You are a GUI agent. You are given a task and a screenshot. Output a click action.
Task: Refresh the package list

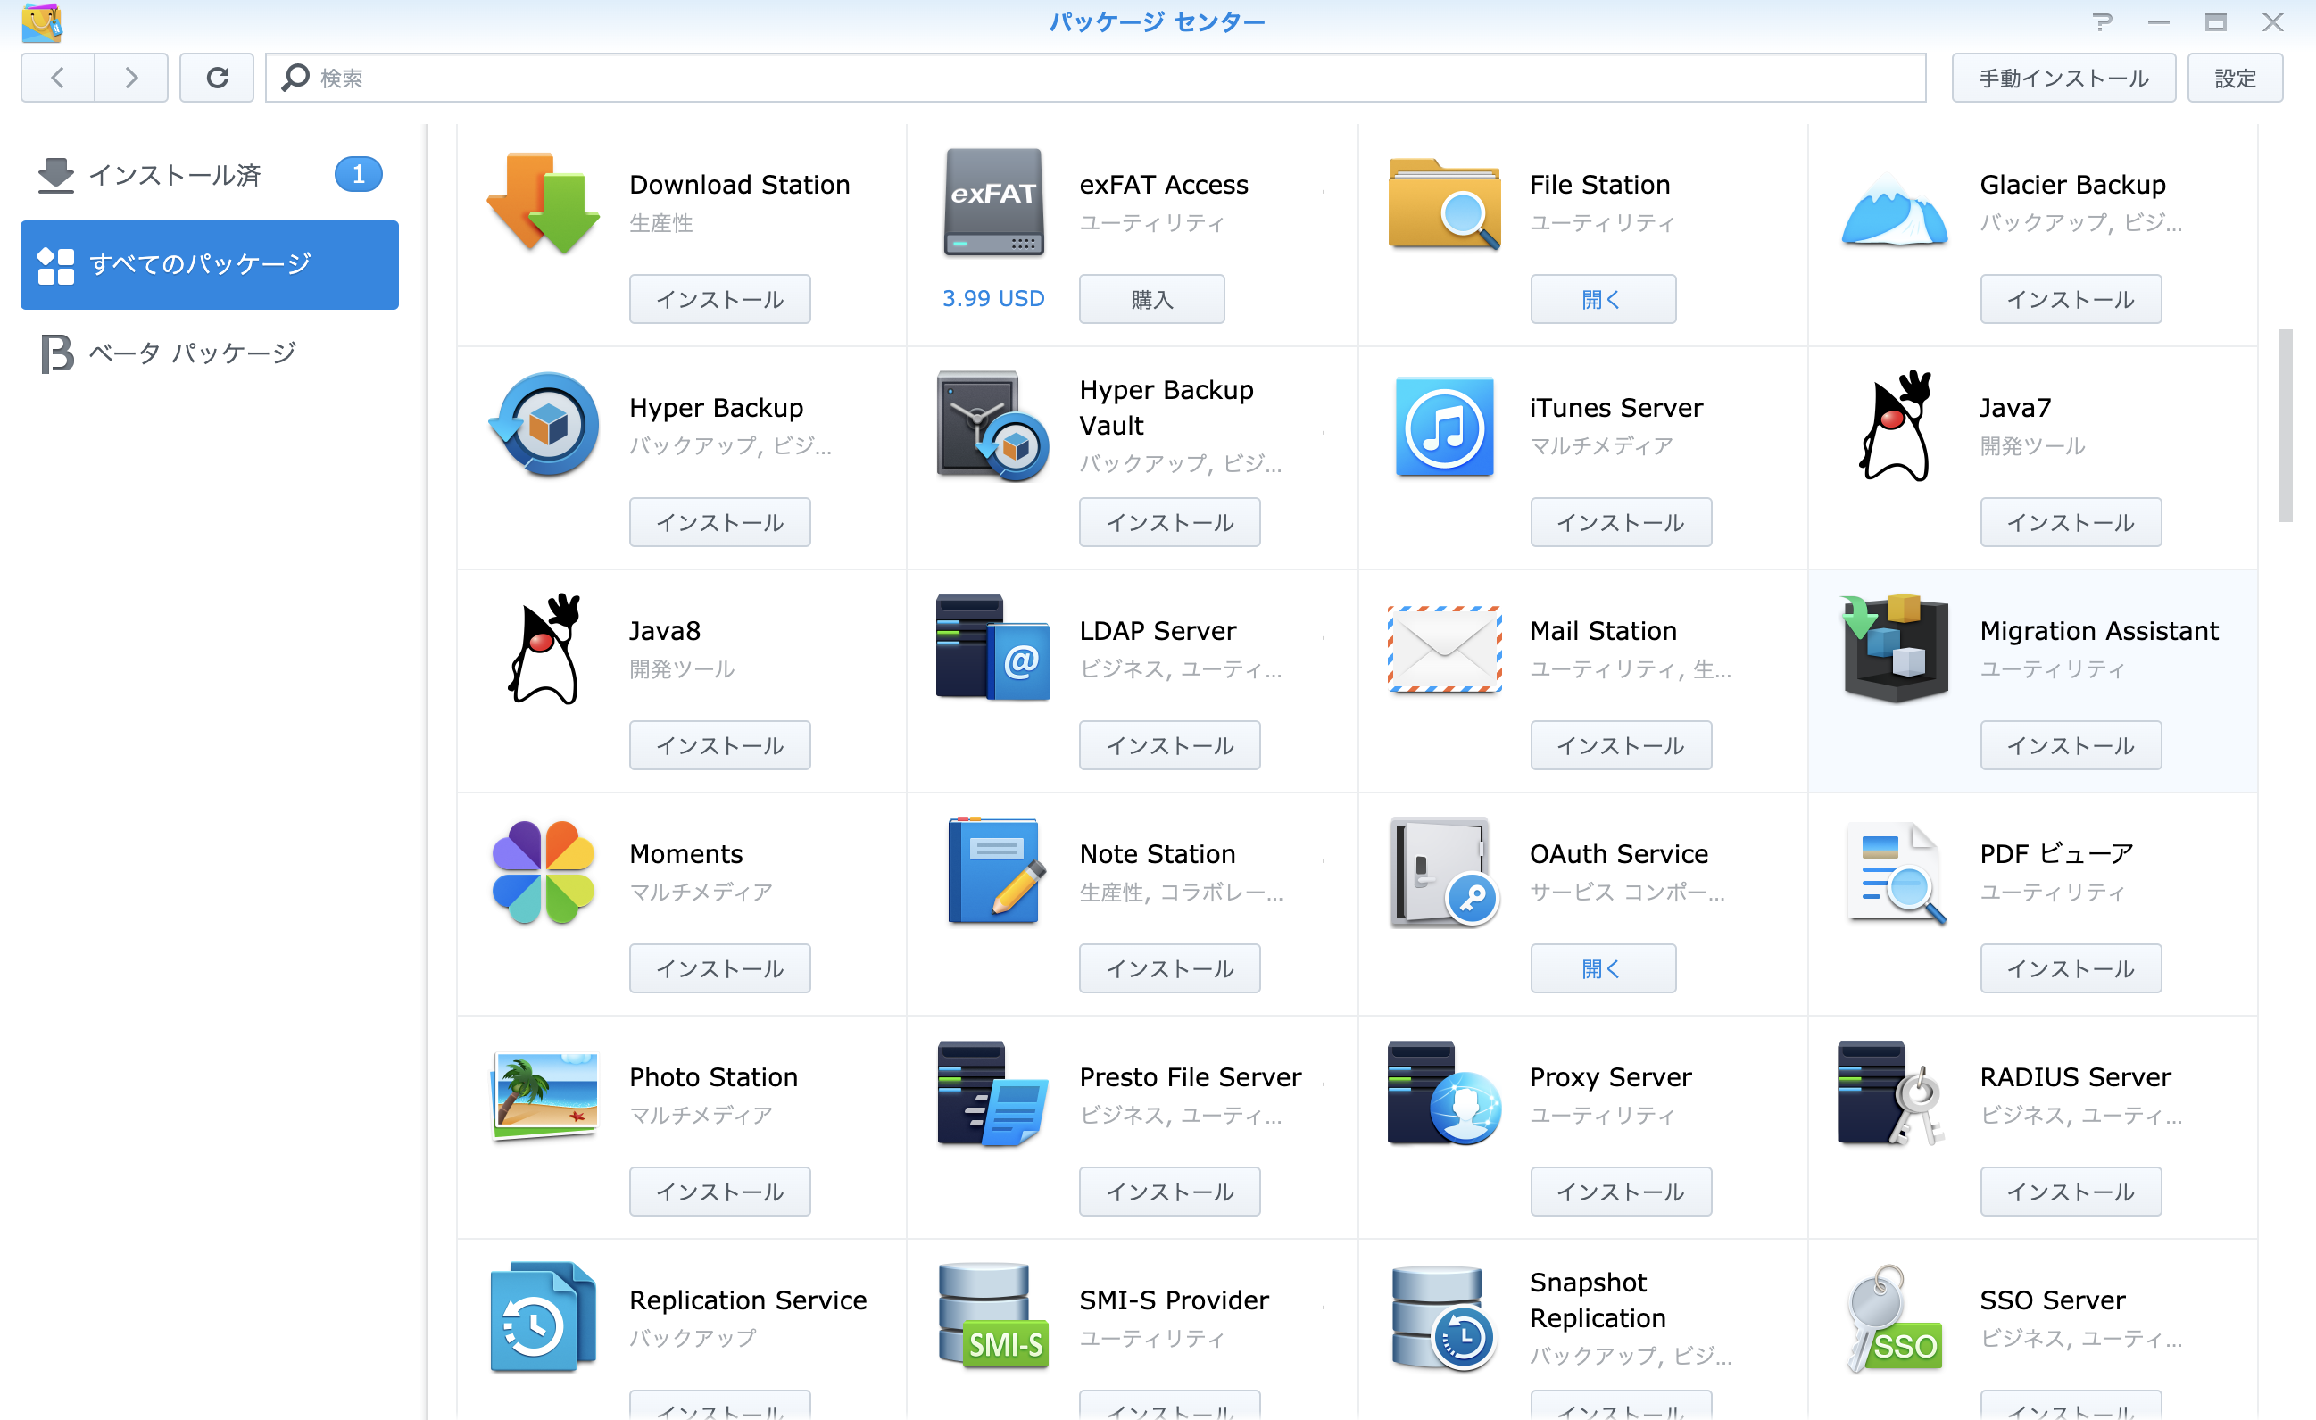[217, 78]
